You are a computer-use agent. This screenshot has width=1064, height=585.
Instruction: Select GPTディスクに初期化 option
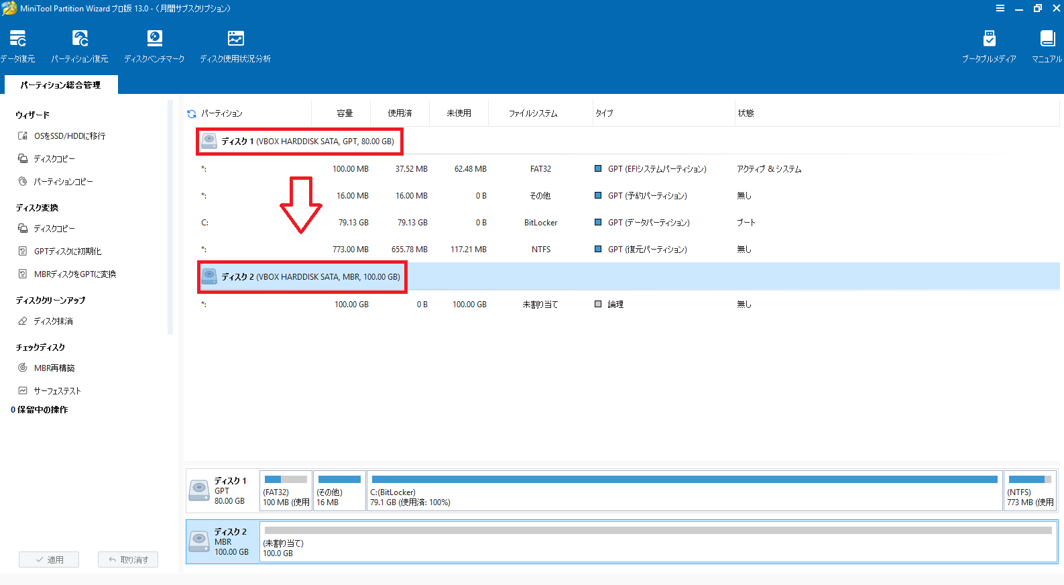60,251
